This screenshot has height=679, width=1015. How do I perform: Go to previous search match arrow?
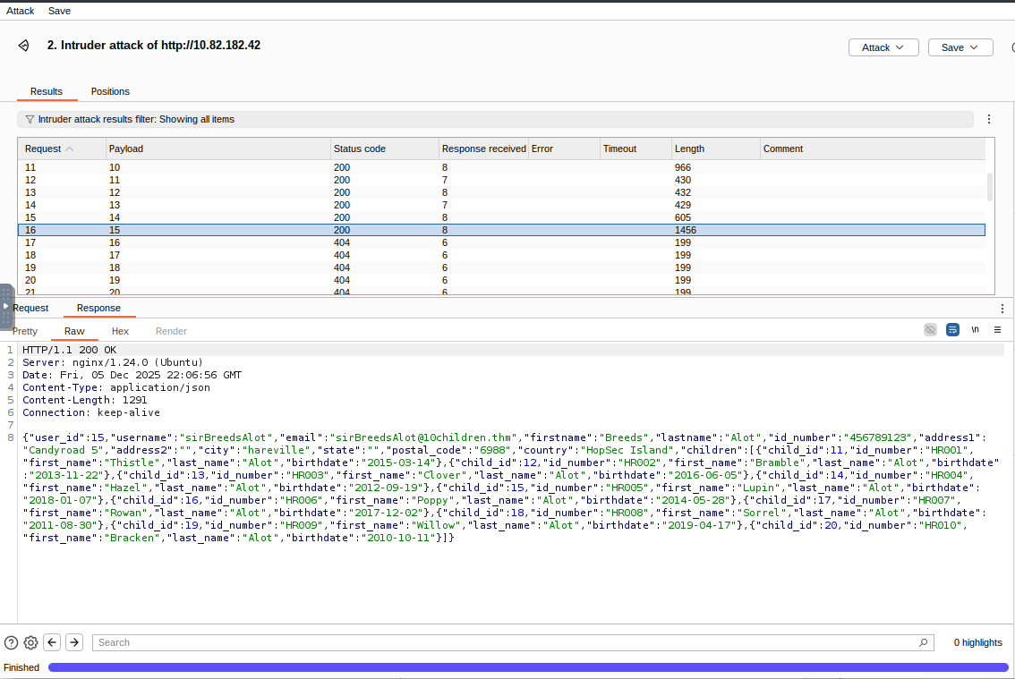pos(52,642)
